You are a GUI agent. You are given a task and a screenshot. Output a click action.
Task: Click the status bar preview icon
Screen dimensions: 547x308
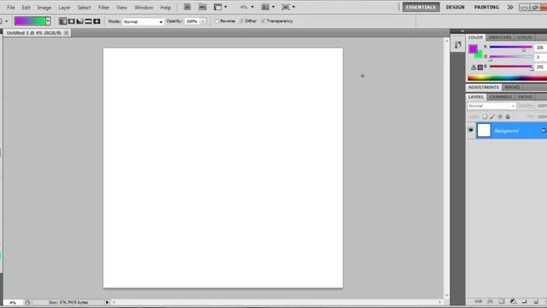(x=28, y=302)
